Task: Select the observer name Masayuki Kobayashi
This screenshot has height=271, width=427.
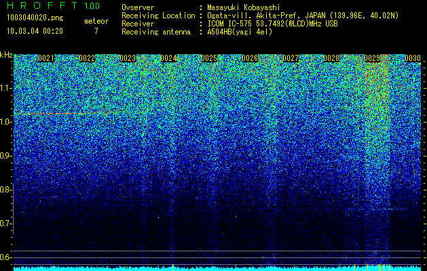Action: (x=244, y=7)
